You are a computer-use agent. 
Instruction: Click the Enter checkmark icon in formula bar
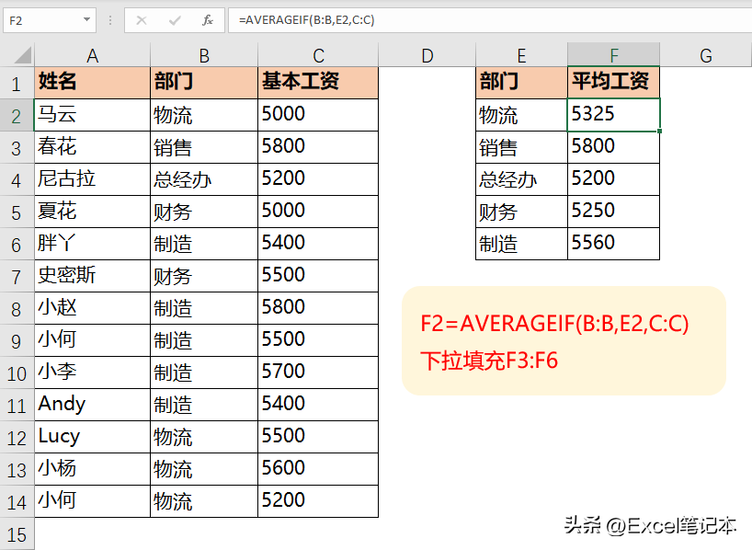click(175, 20)
